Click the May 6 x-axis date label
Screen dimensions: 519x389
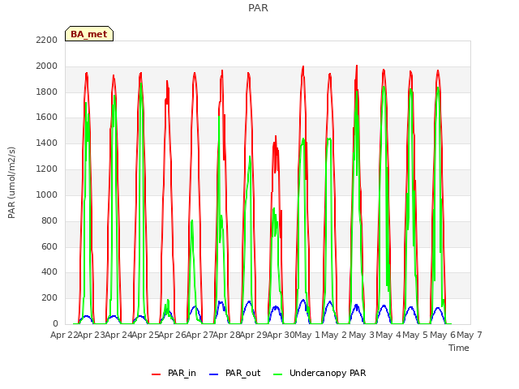(x=443, y=335)
